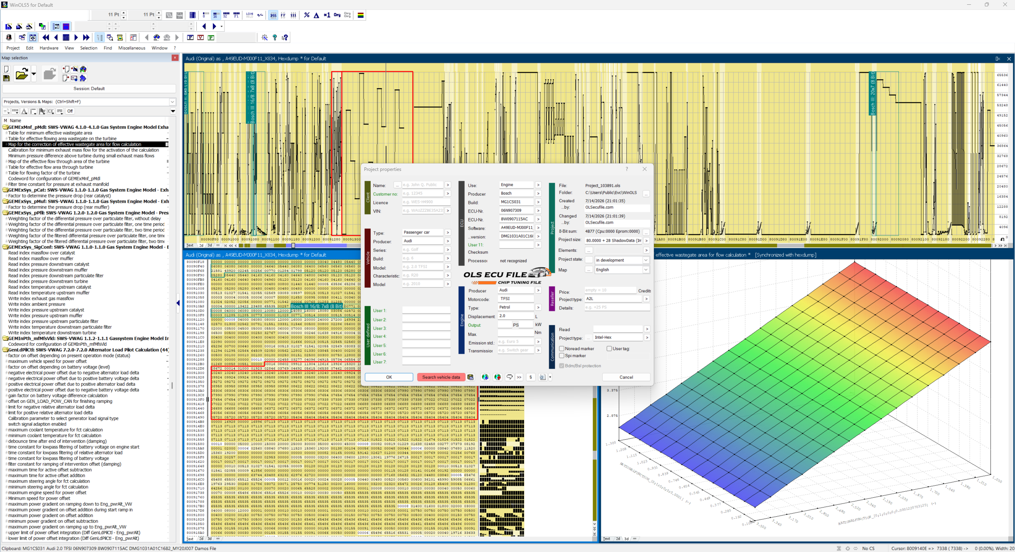Viewport: 1015px width, 552px height.
Task: Open the Project menu
Action: tap(13, 48)
